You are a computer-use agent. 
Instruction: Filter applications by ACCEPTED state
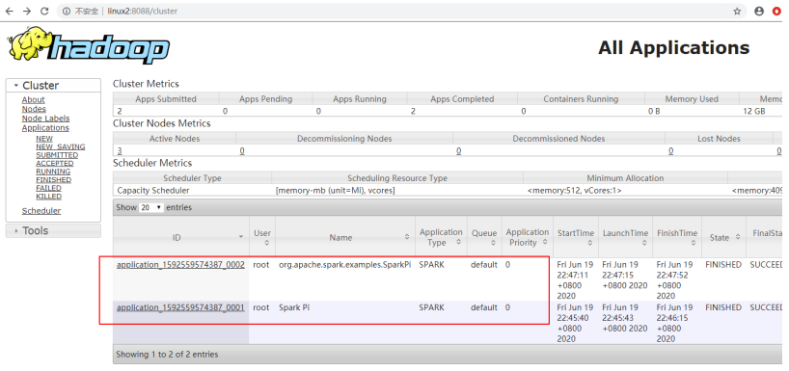point(54,164)
